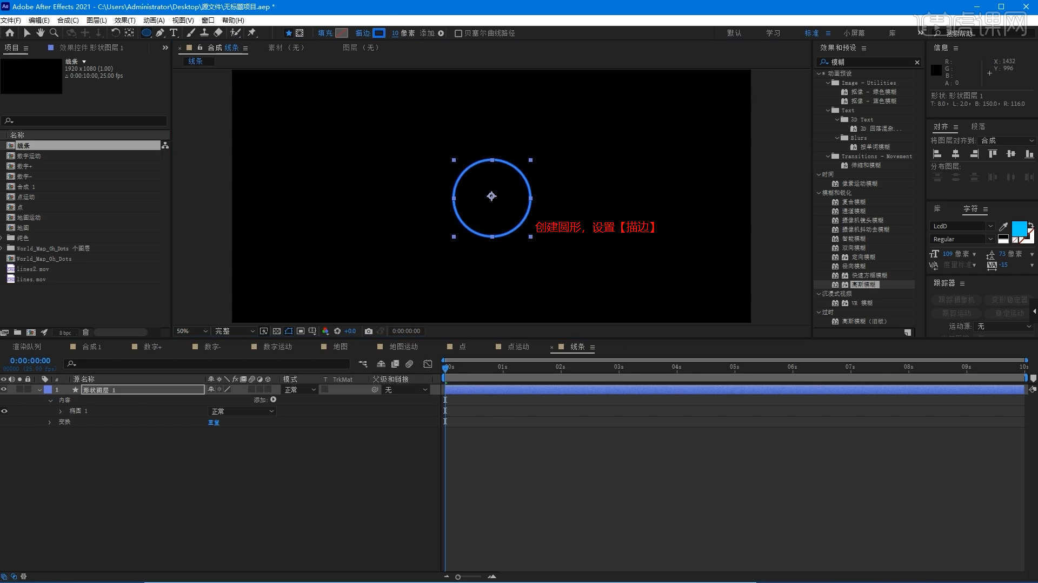Expand the 变换 property group
Viewport: 1038px width, 583px height.
(x=50, y=422)
